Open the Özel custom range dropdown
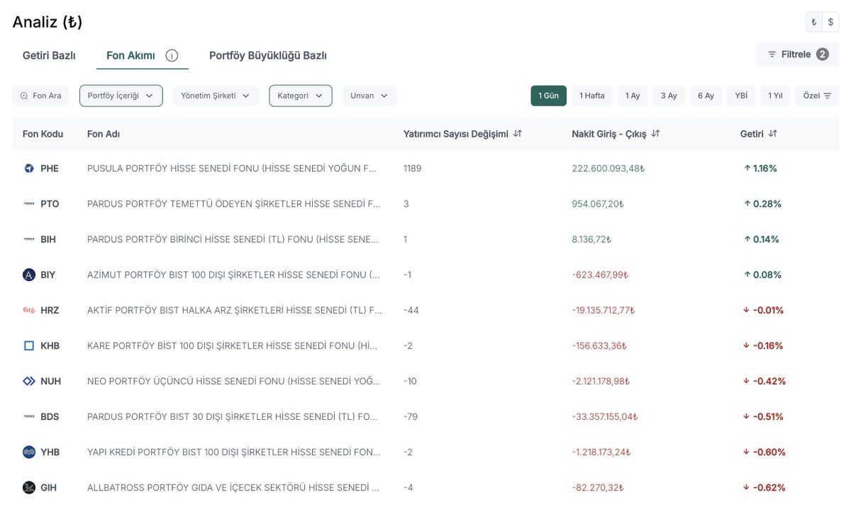This screenshot has width=851, height=514. 817,96
